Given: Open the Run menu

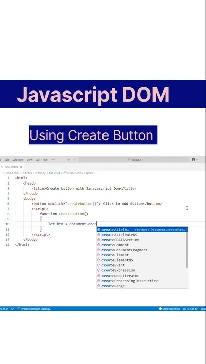Looking at the screenshot, I should [45, 160].
